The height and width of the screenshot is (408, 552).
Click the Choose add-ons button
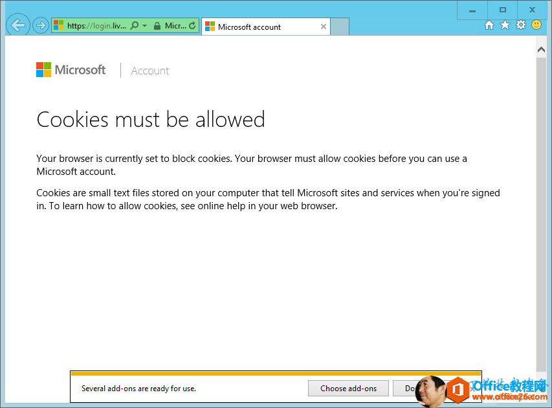[x=348, y=388]
